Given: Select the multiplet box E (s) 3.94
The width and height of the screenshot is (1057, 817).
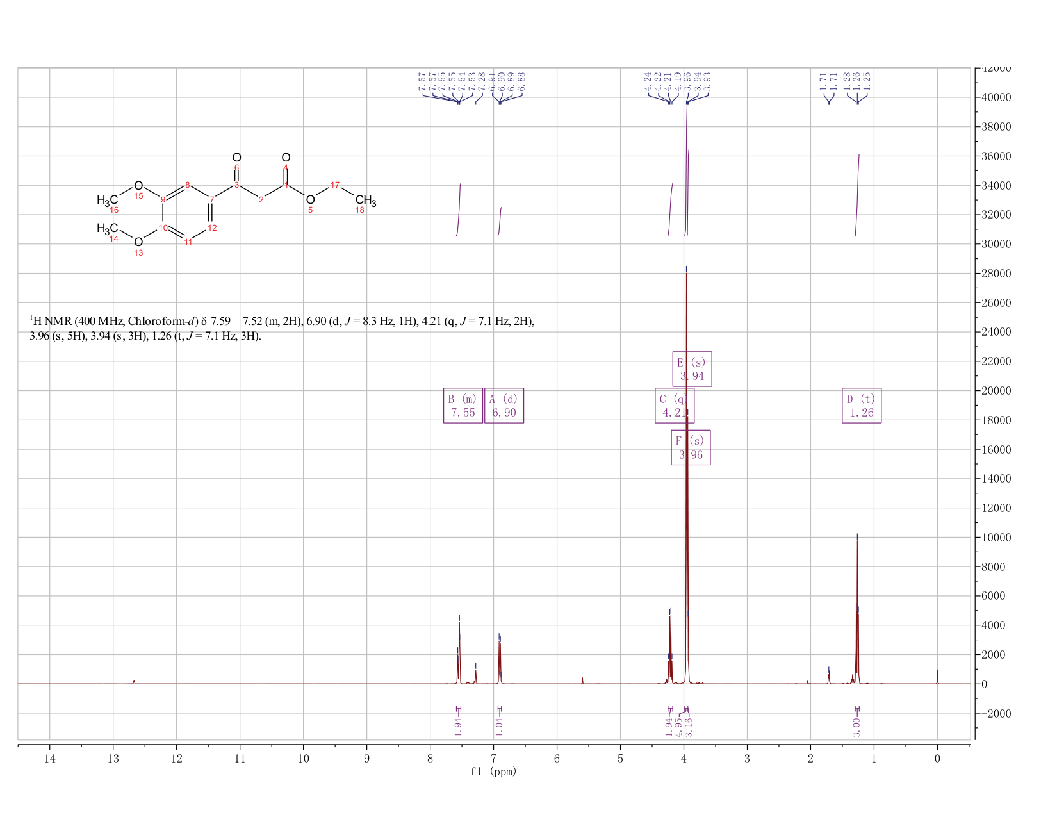Looking at the screenshot, I should pyautogui.click(x=692, y=369).
